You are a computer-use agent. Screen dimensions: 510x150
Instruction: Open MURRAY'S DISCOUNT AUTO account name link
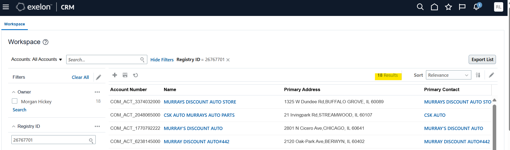193,128
